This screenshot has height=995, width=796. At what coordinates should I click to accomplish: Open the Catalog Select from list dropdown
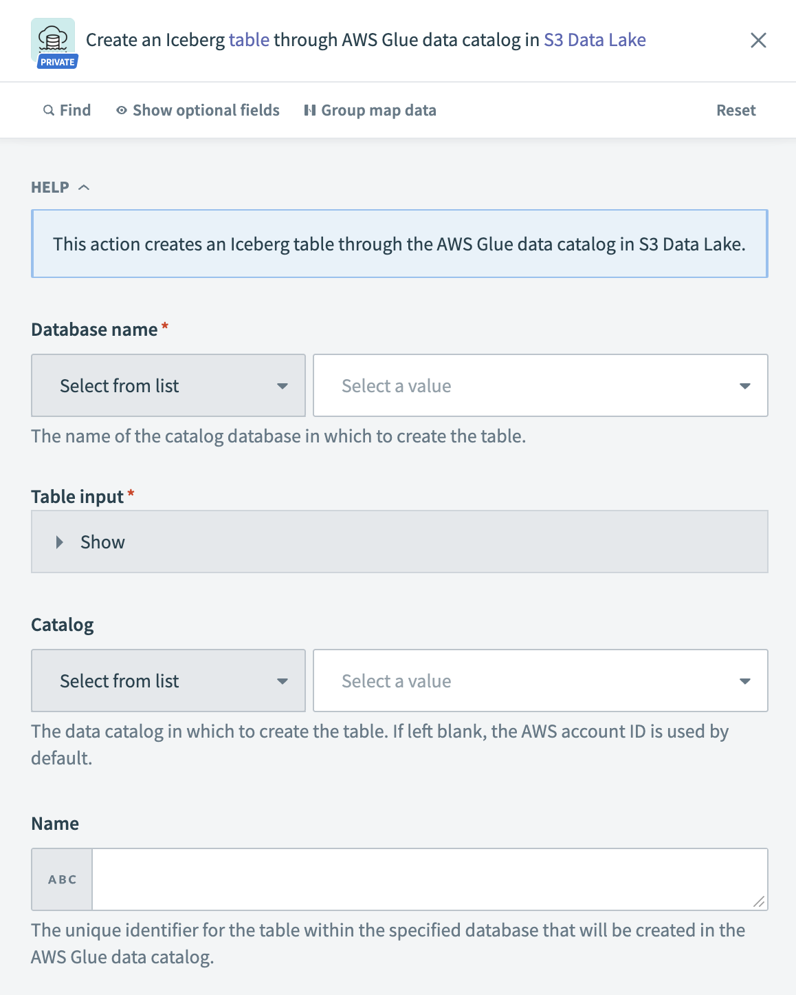(168, 681)
